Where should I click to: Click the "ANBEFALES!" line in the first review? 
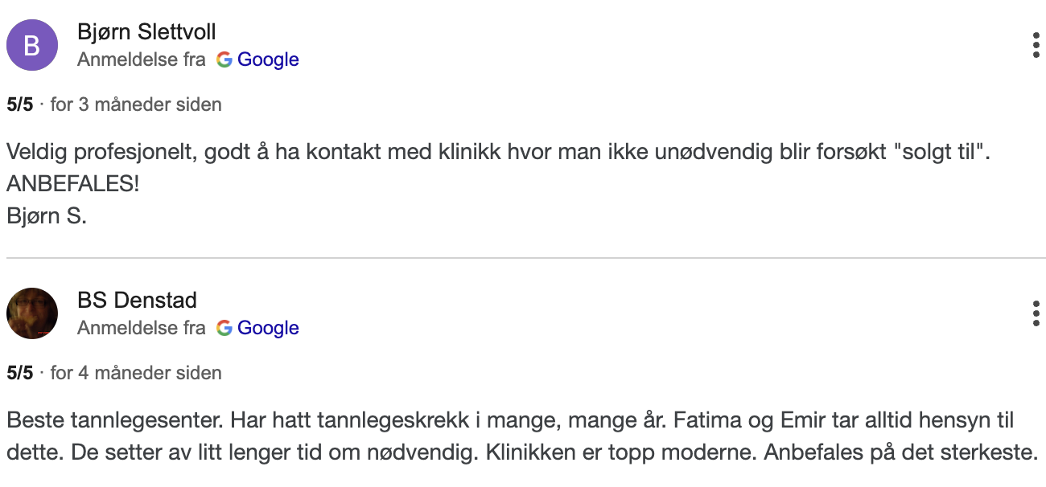pos(72,184)
